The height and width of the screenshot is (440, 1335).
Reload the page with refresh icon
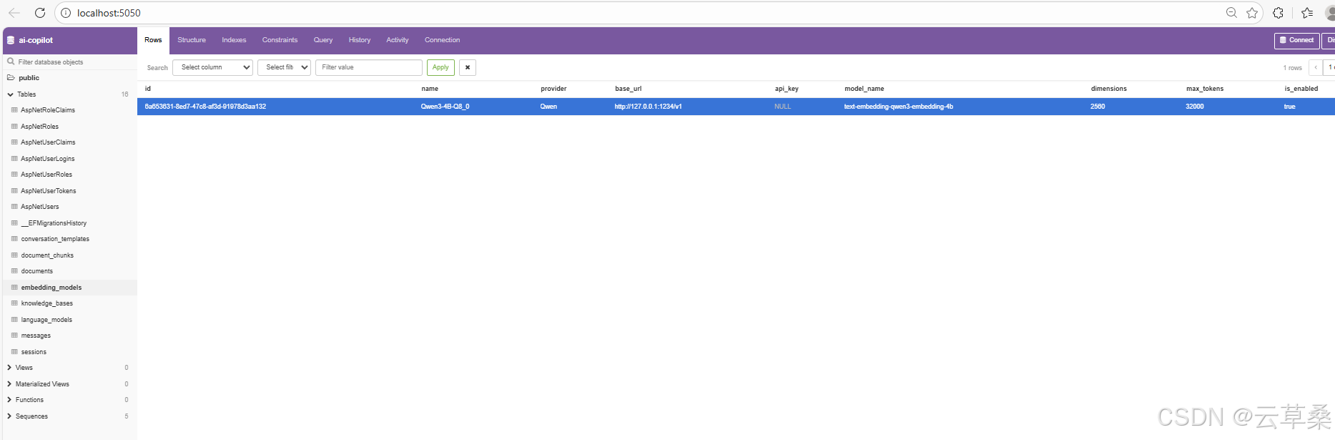pos(40,13)
